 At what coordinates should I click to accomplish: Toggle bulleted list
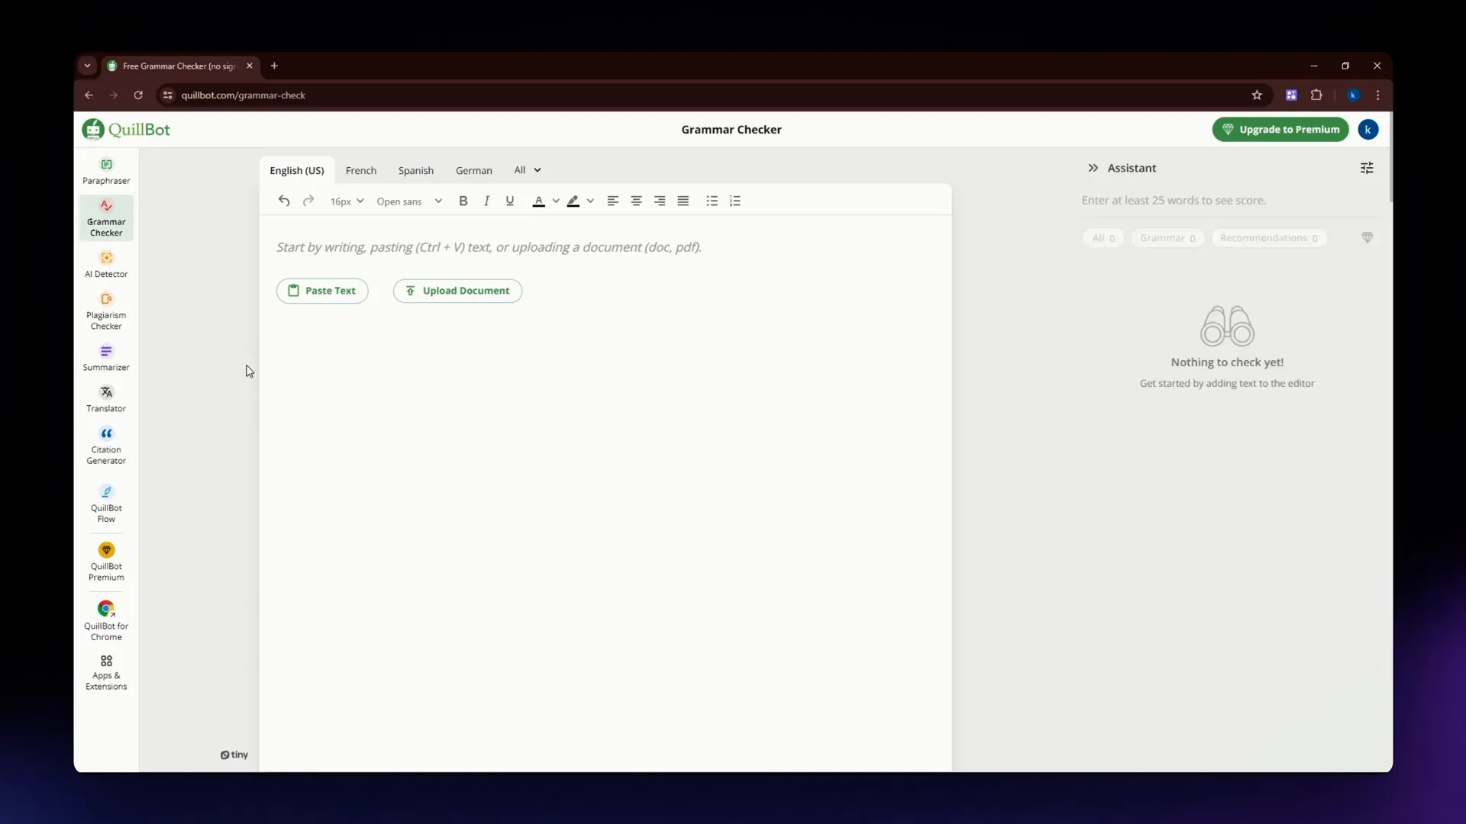tap(712, 201)
